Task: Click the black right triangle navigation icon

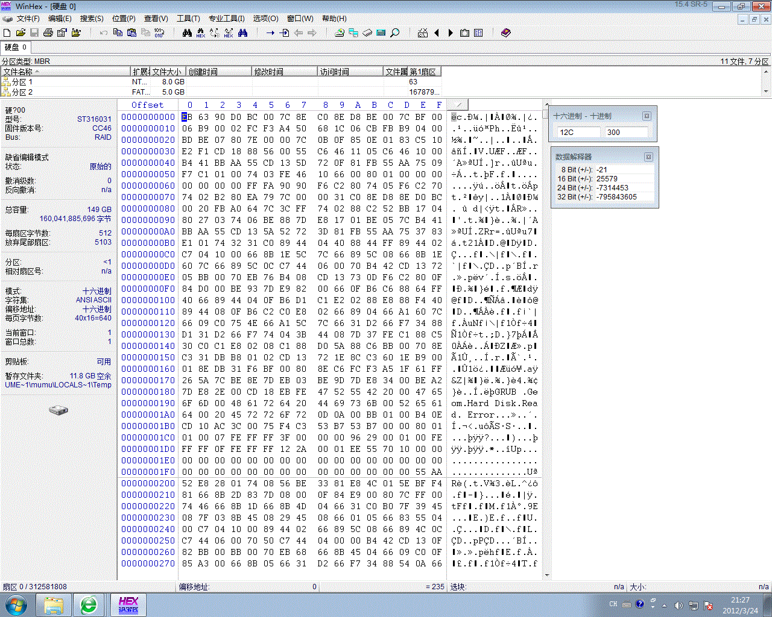Action: [x=450, y=33]
